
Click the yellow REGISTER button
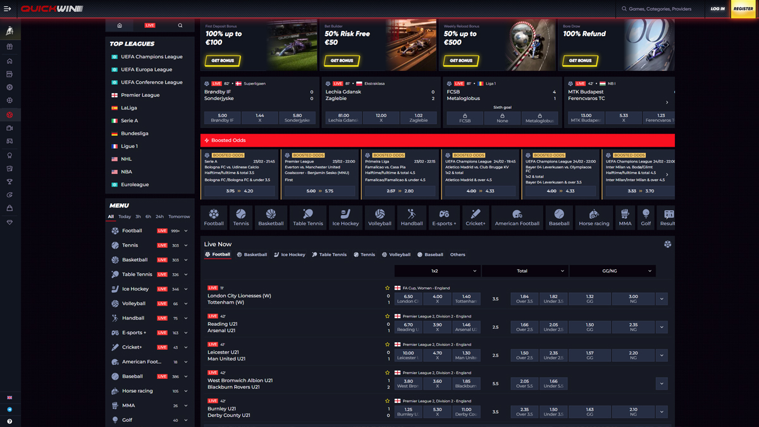click(743, 9)
